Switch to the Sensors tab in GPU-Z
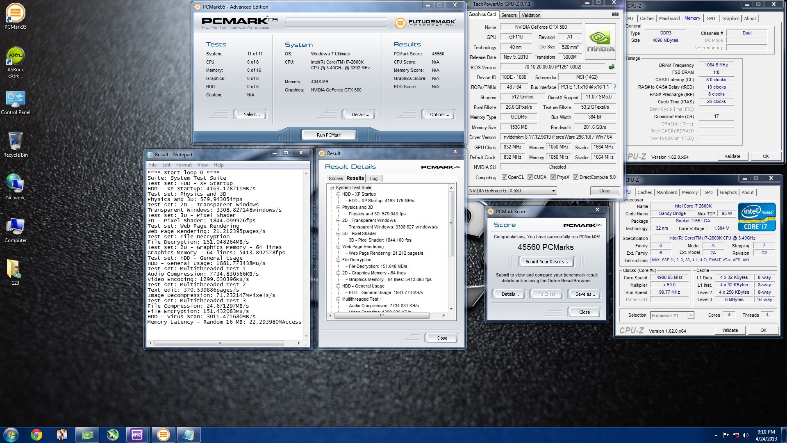 [509, 15]
